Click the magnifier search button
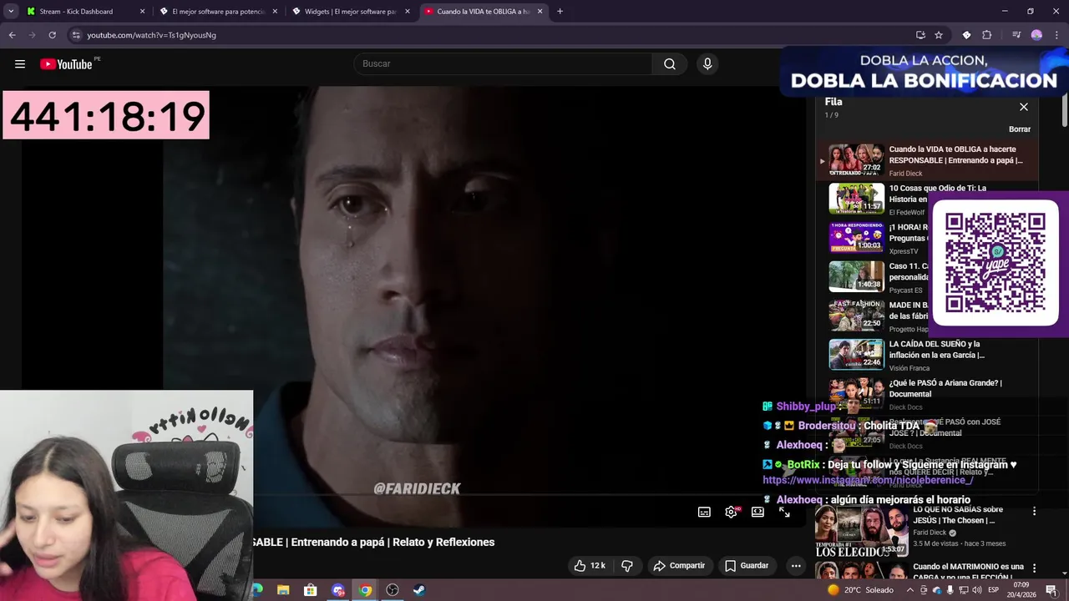Image resolution: width=1069 pixels, height=601 pixels. [670, 64]
